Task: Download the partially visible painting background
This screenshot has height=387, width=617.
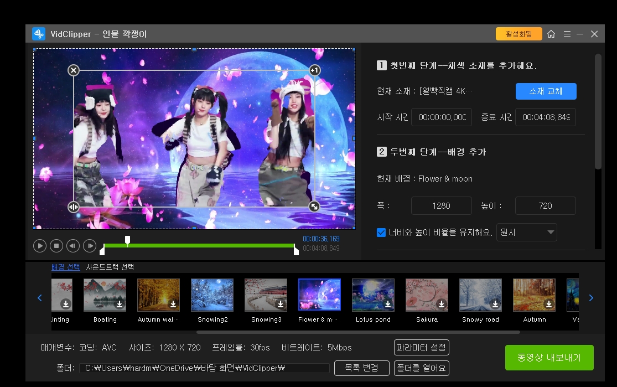Action: 66,304
